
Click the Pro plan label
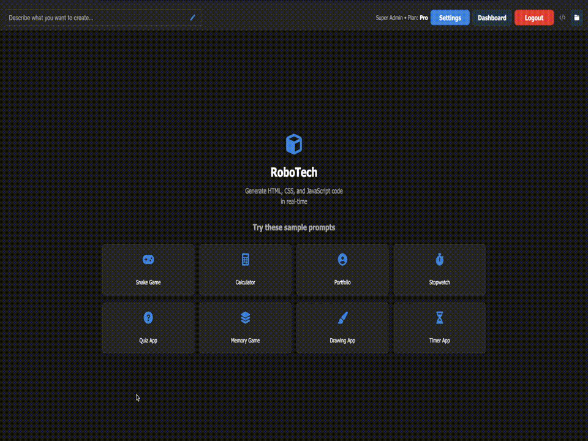[x=423, y=18]
